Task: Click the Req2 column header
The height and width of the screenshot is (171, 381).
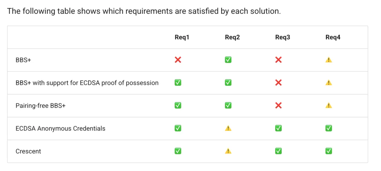Action: [232, 37]
